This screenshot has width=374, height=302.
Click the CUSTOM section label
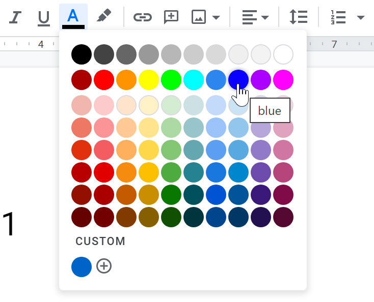click(100, 241)
